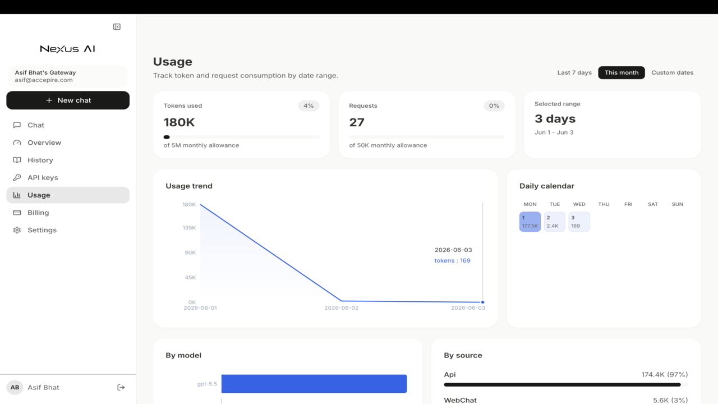Select day 1 in Daily calendar

530,222
